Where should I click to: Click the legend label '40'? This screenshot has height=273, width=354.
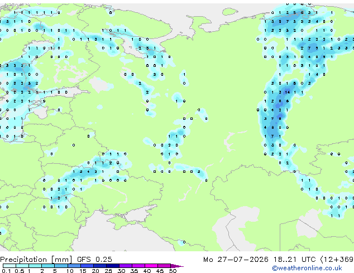pos(147,271)
